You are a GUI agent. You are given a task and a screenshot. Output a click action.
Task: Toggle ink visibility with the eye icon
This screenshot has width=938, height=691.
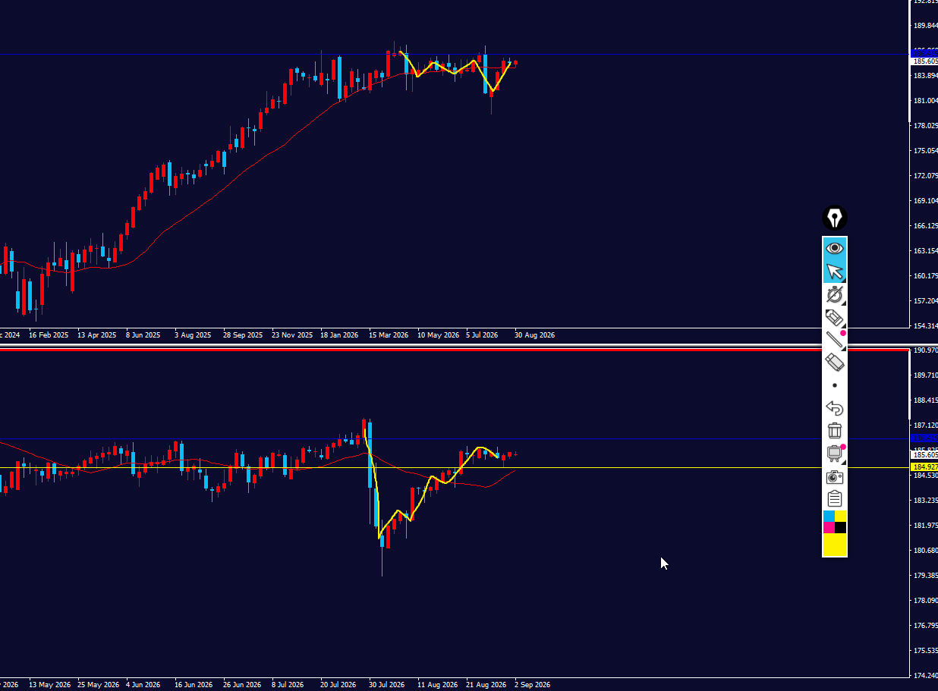(835, 248)
